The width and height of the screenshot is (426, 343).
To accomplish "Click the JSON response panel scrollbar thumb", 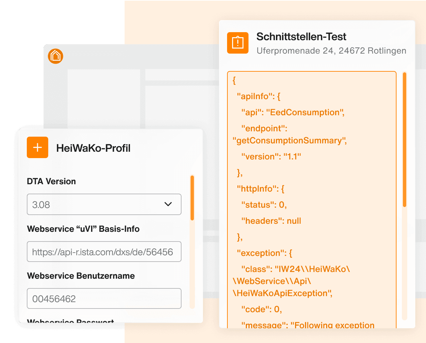I will click(405, 140).
